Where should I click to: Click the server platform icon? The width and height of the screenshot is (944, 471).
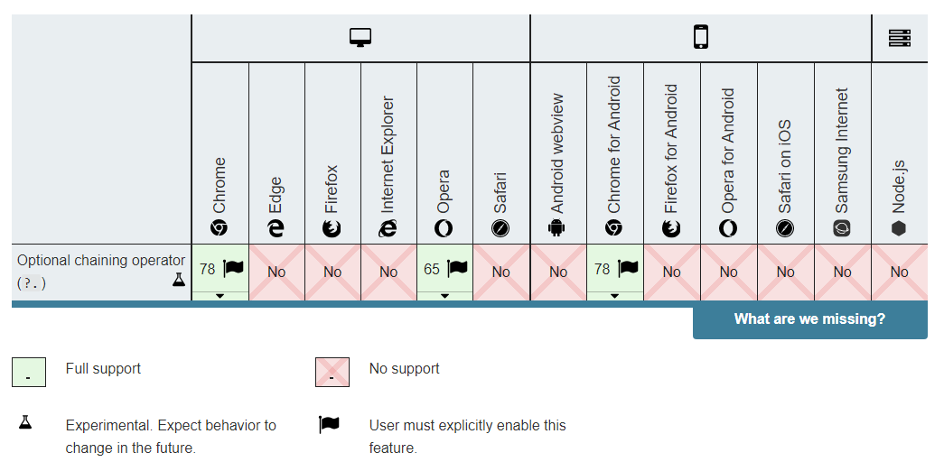coord(899,38)
